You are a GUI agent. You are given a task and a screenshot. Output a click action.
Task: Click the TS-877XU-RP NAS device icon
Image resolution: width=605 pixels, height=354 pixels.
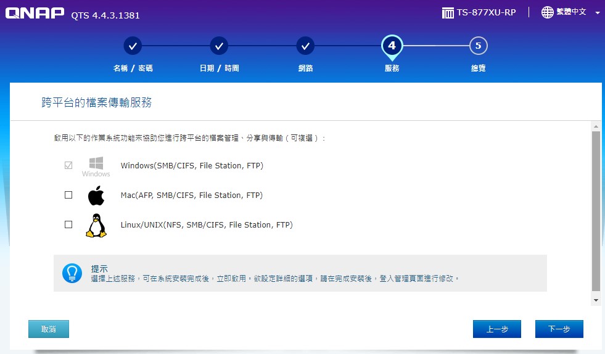coord(448,12)
